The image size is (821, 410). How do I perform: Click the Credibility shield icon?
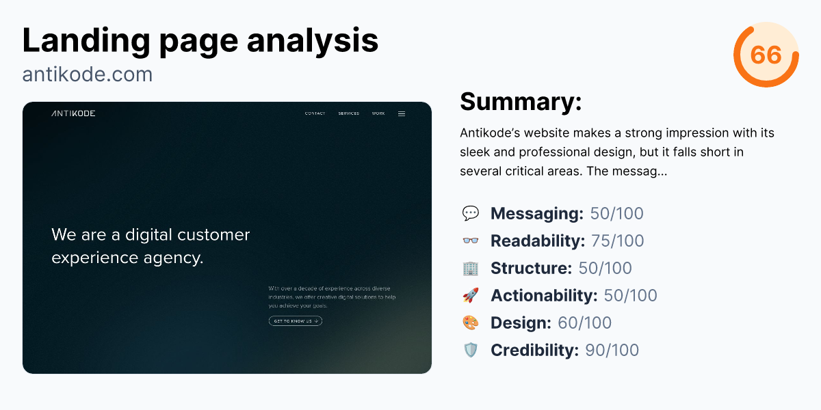471,350
